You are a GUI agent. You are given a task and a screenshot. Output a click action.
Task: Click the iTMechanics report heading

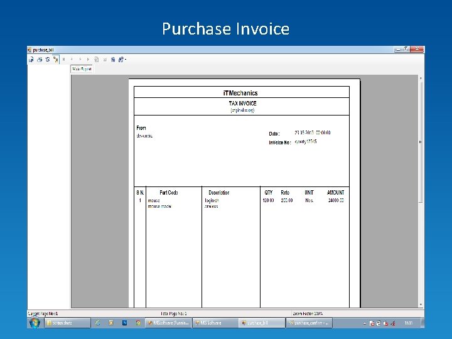point(240,93)
